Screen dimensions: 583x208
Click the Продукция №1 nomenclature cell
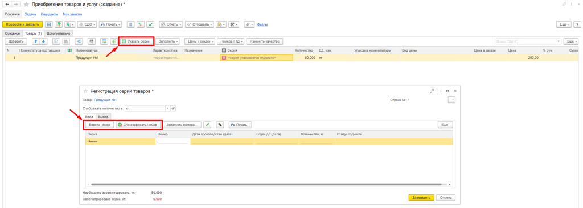pos(113,58)
